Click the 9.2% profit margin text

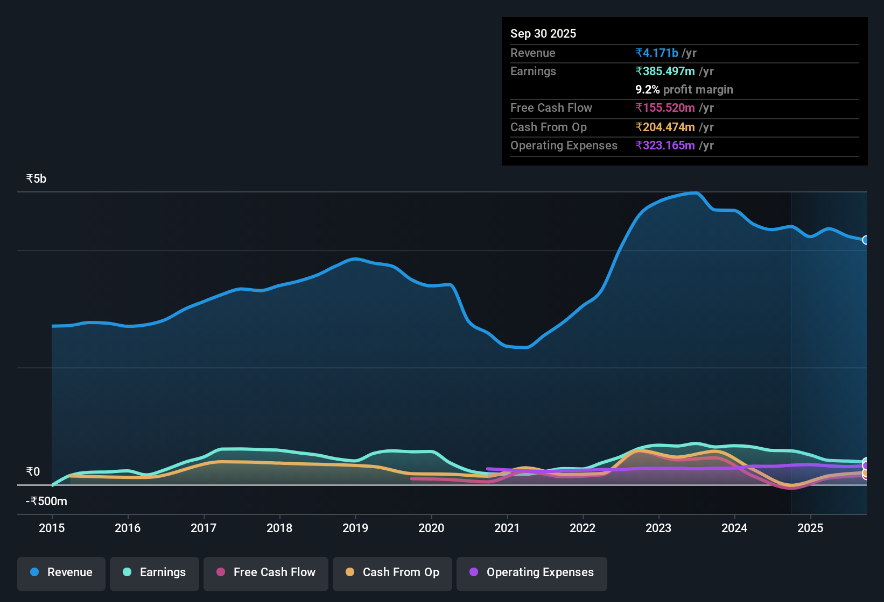pos(684,90)
